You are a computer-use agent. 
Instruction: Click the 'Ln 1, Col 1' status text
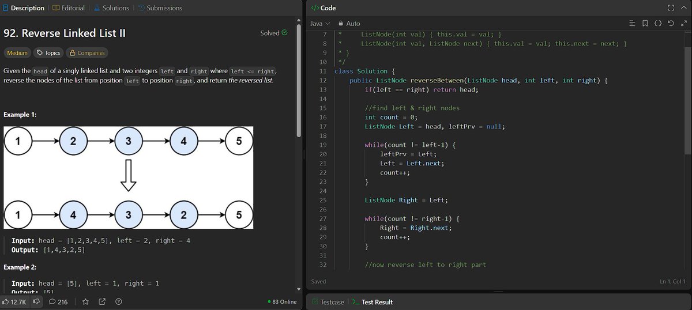pyautogui.click(x=672, y=281)
